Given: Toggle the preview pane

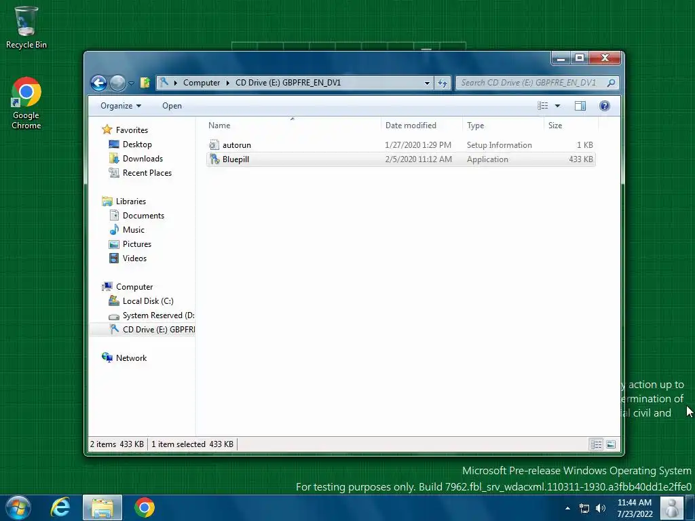Looking at the screenshot, I should 580,105.
